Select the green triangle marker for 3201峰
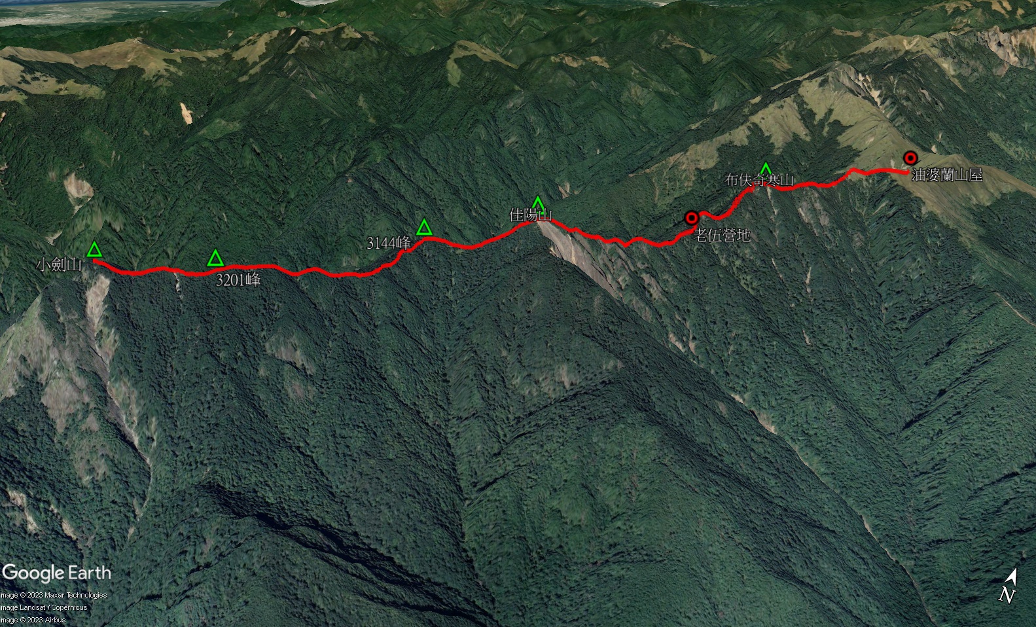The width and height of the screenshot is (1036, 627). pos(215,258)
